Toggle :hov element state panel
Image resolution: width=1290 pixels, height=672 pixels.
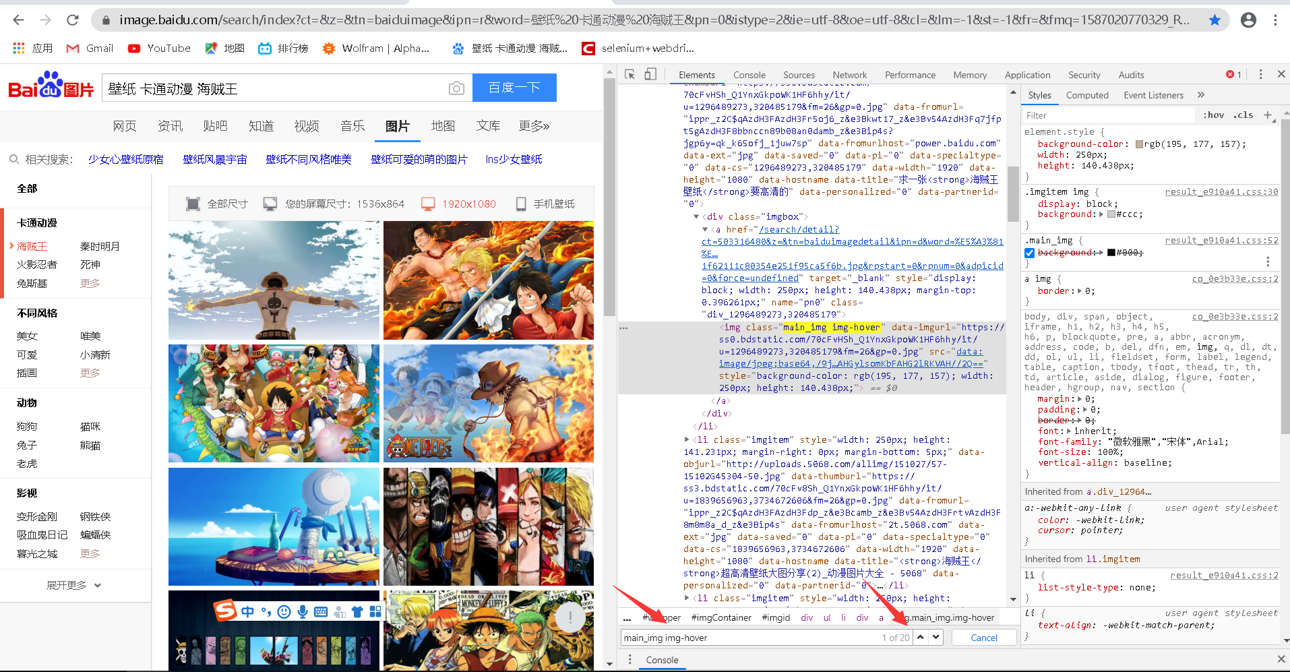point(1214,115)
